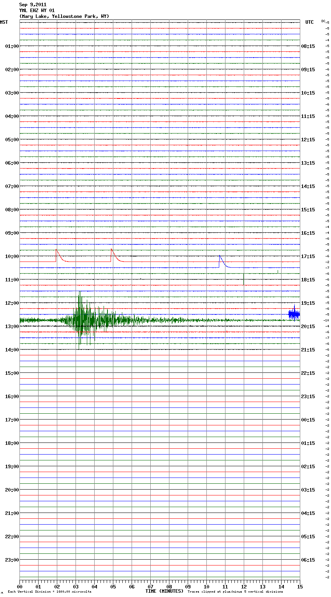331x597 pixels.
Task: Click the 12 minute axis tick label
Action: coord(244,586)
